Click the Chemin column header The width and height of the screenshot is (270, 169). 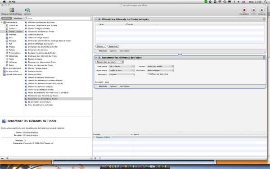141,24
